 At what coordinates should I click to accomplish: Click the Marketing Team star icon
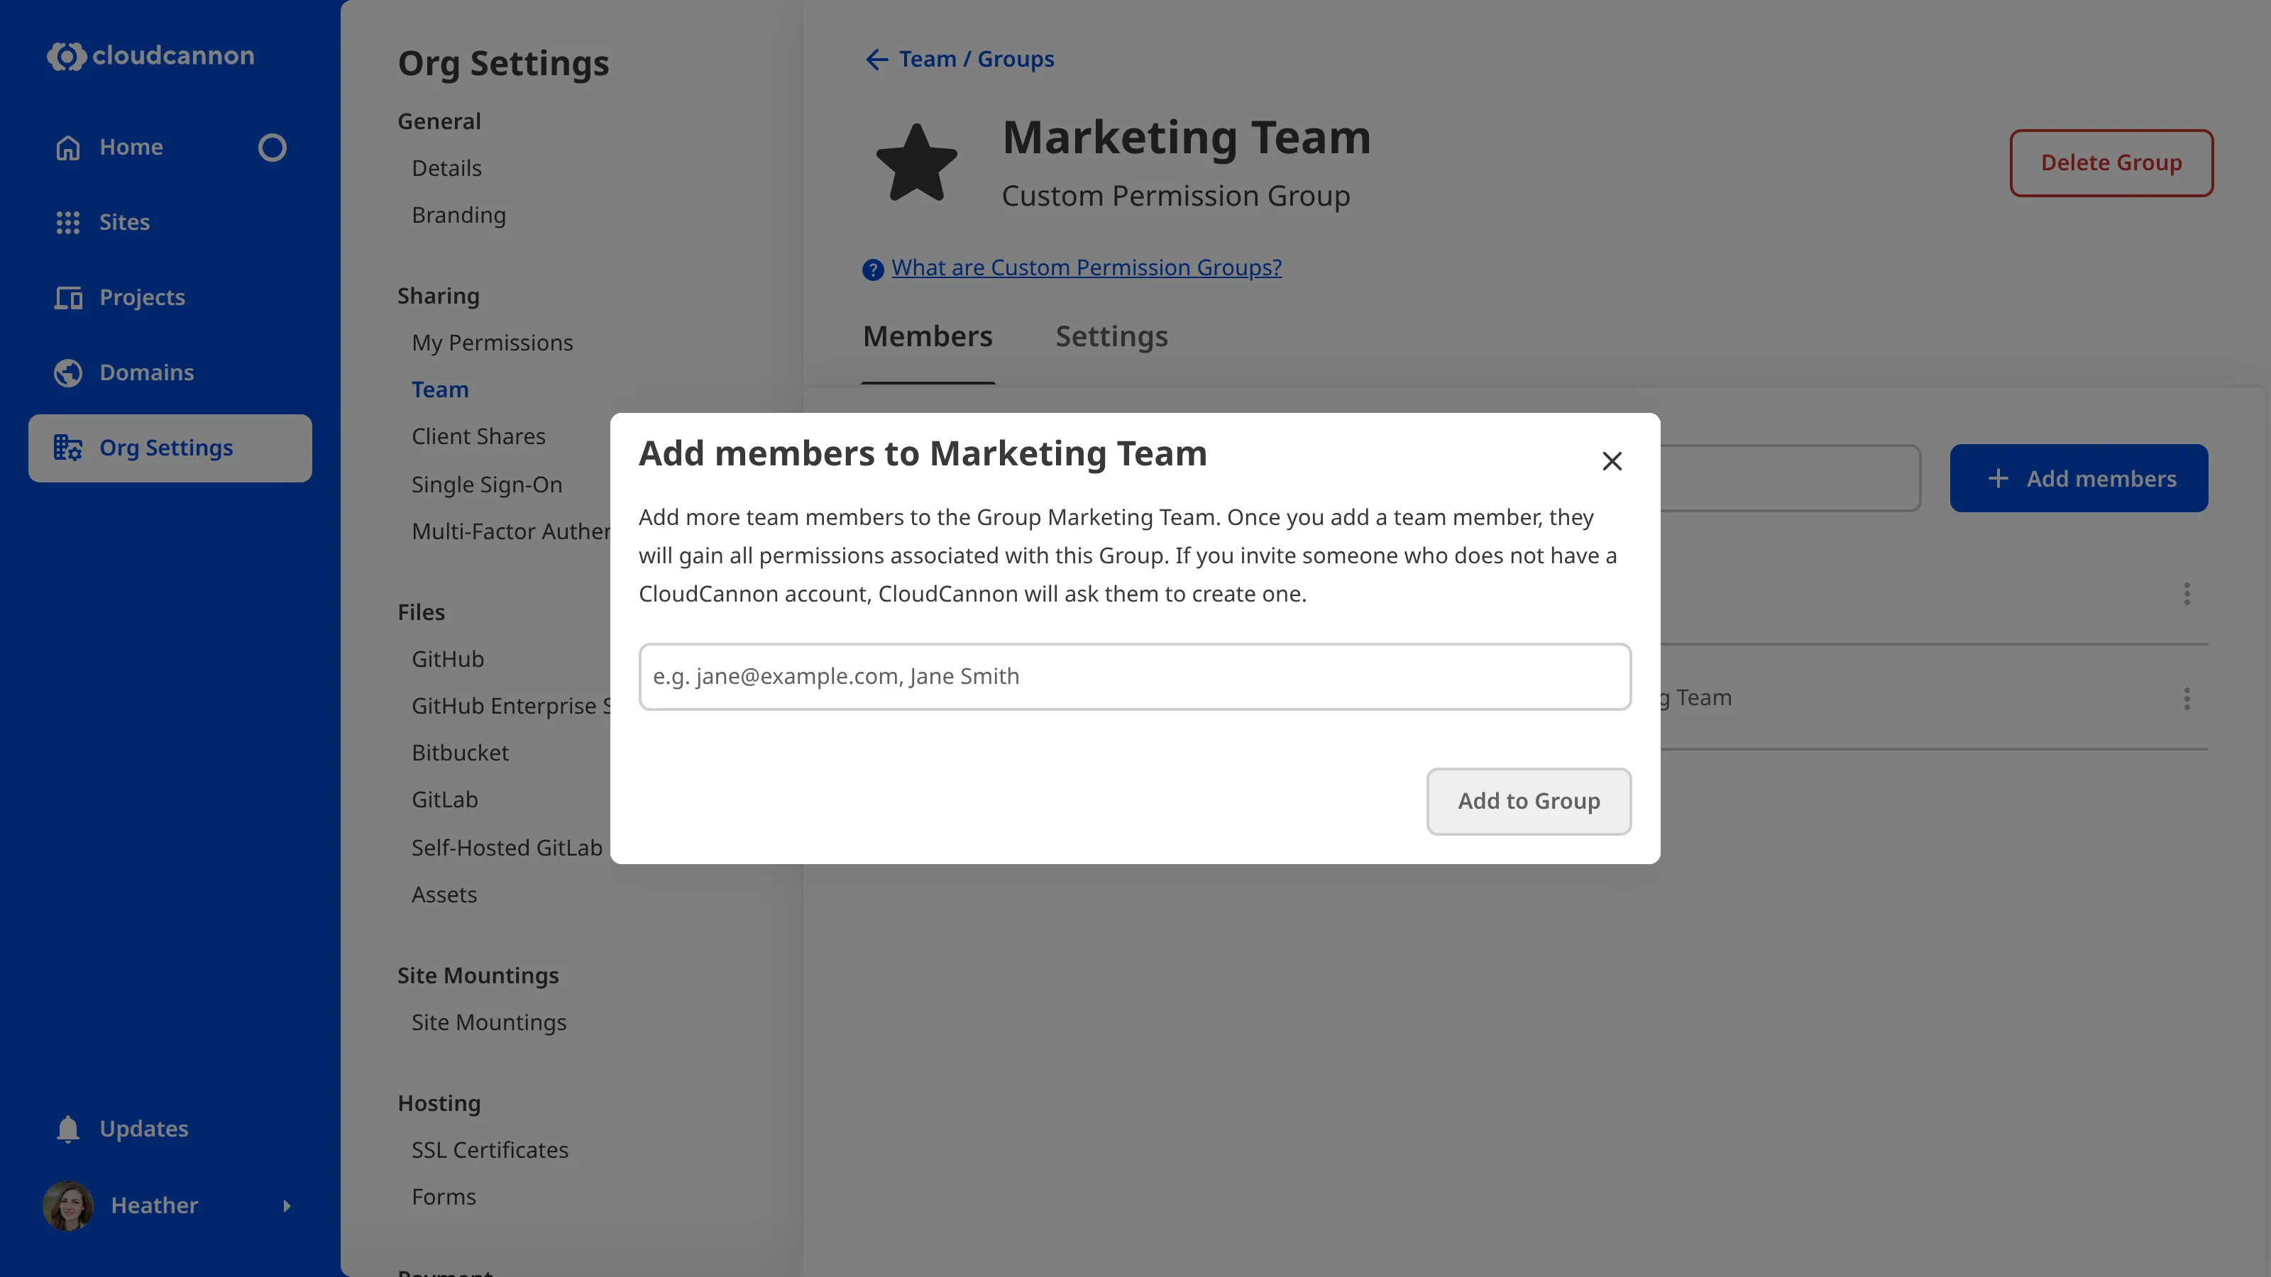click(916, 162)
